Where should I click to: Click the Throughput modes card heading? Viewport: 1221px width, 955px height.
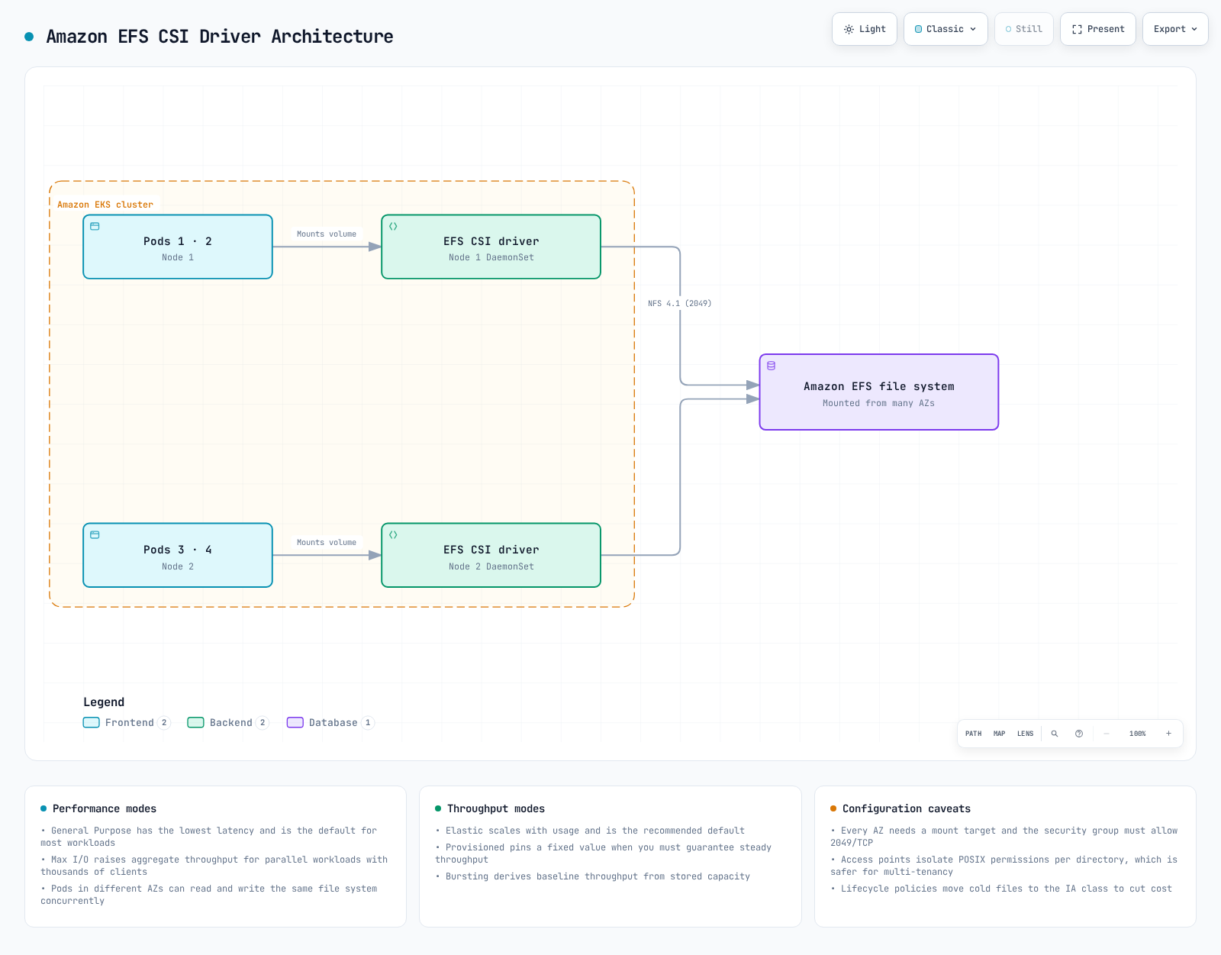pos(496,808)
